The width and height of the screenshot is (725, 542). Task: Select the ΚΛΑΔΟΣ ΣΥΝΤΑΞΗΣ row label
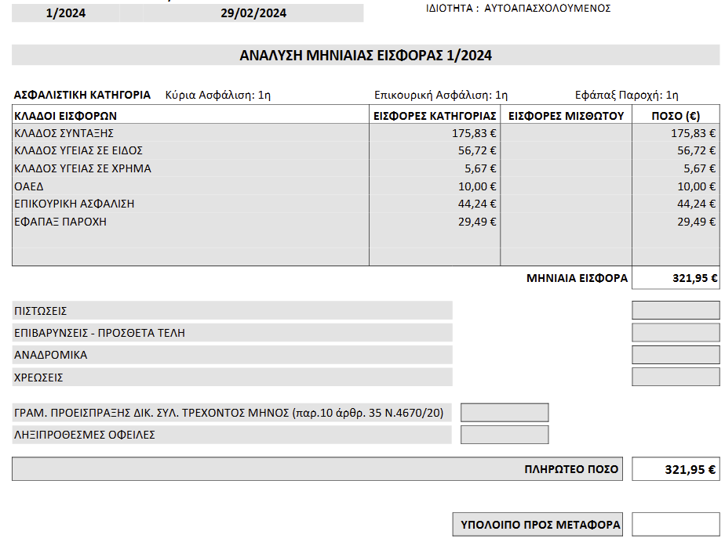pyautogui.click(x=64, y=133)
